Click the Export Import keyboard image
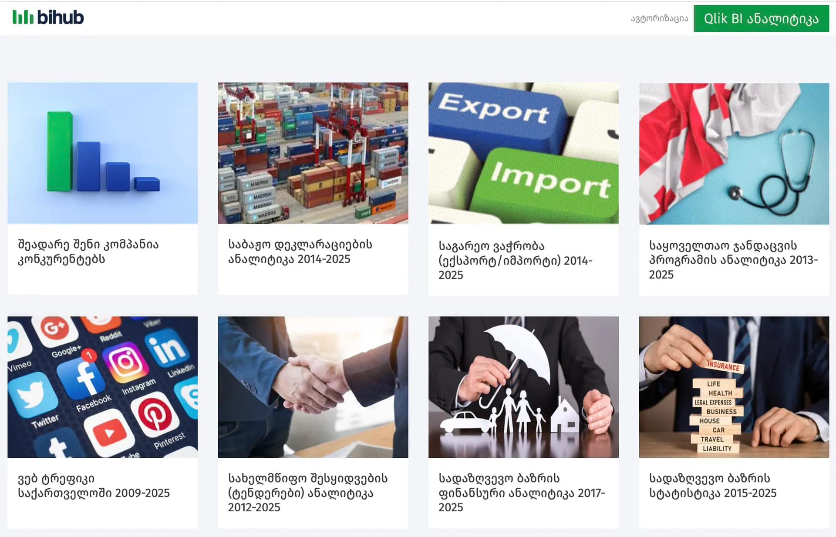This screenshot has width=836, height=537. pyautogui.click(x=523, y=153)
